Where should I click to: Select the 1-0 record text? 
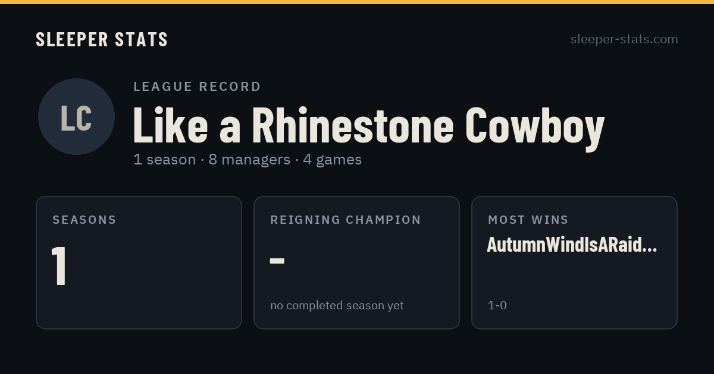click(497, 305)
